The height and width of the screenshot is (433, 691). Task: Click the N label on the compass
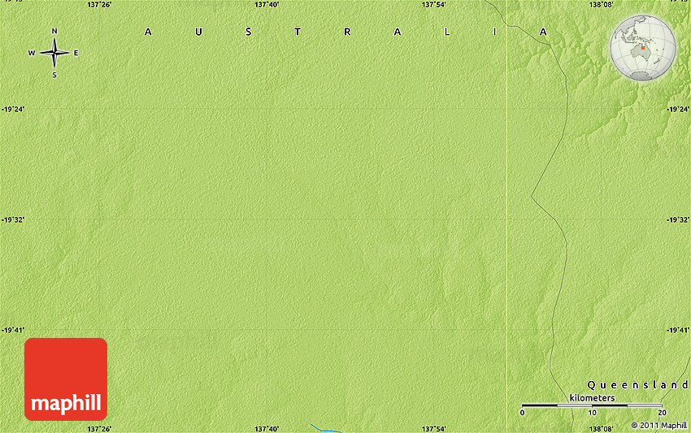(54, 31)
